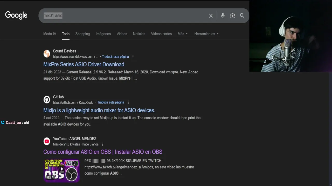Click the Sound Devices favicon
The width and height of the screenshot is (332, 186).
tap(47, 54)
